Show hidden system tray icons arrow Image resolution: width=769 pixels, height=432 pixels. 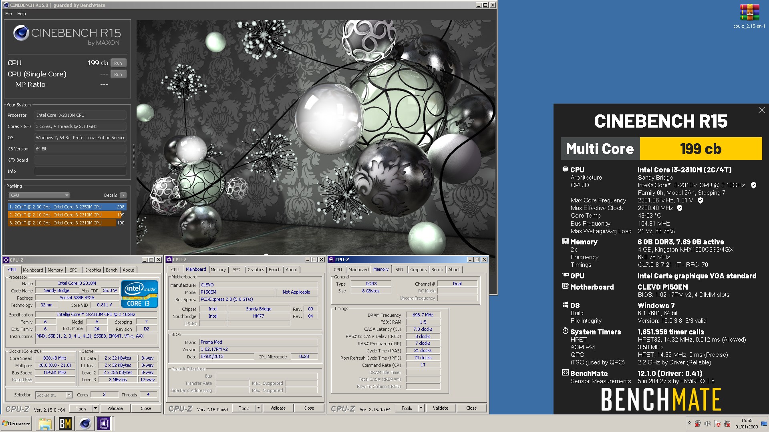click(x=689, y=423)
